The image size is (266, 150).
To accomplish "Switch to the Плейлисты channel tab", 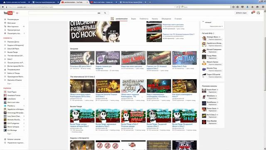I will [x=144, y=19].
